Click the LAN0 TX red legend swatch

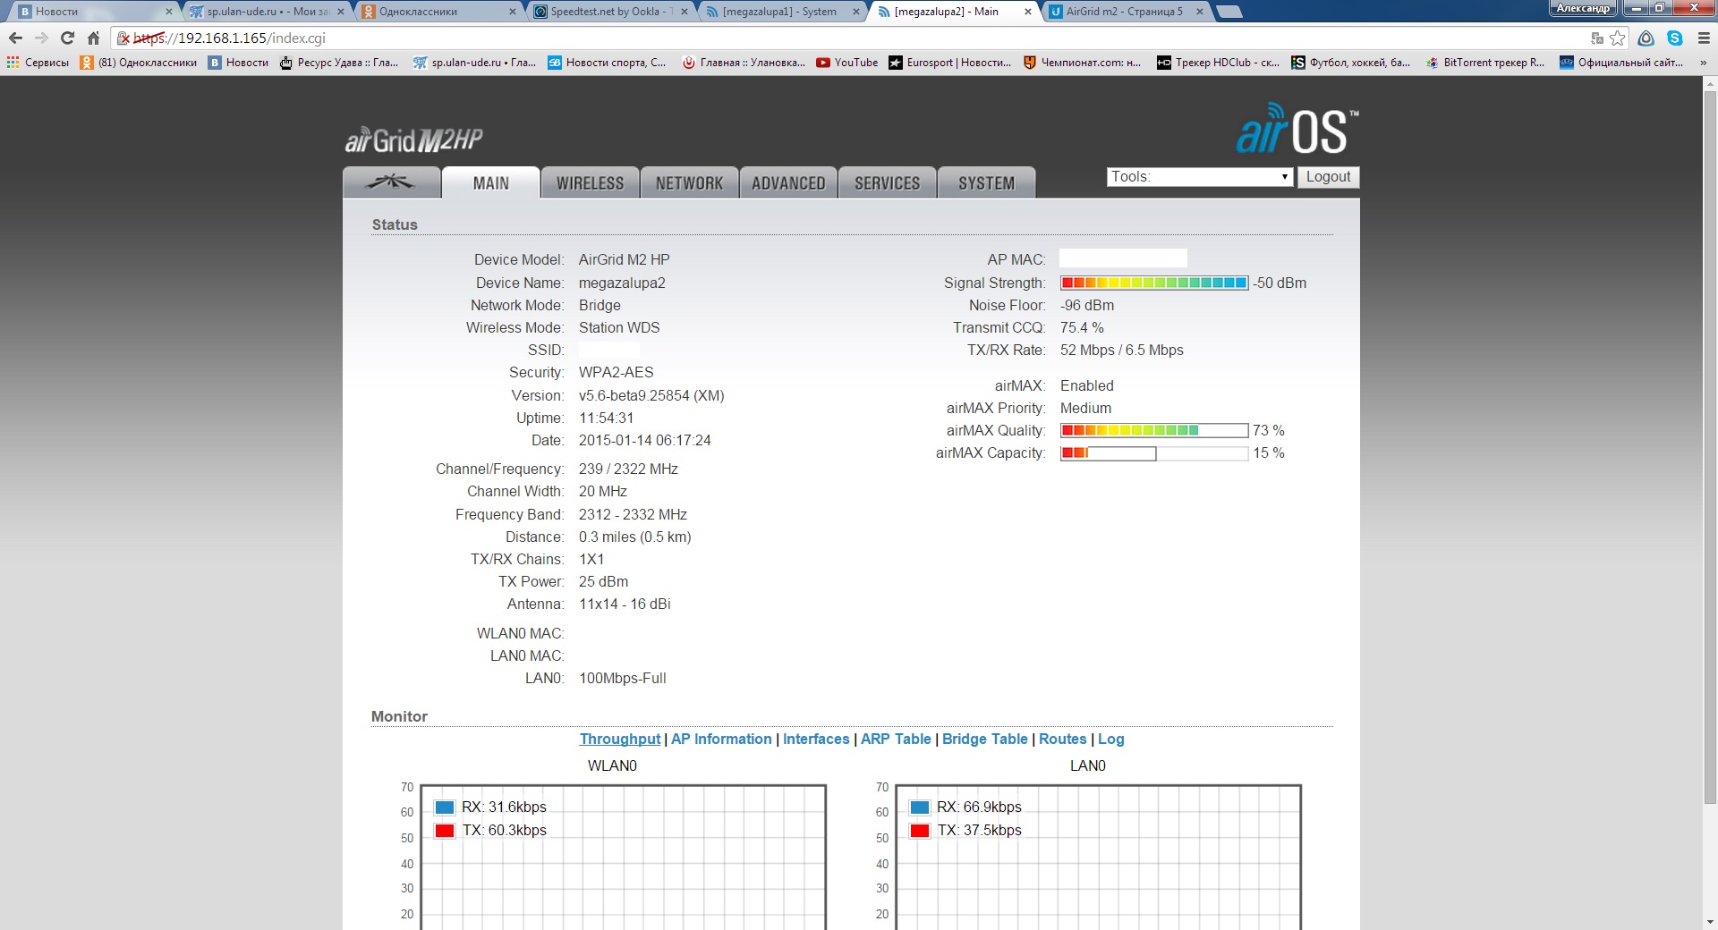tap(920, 831)
